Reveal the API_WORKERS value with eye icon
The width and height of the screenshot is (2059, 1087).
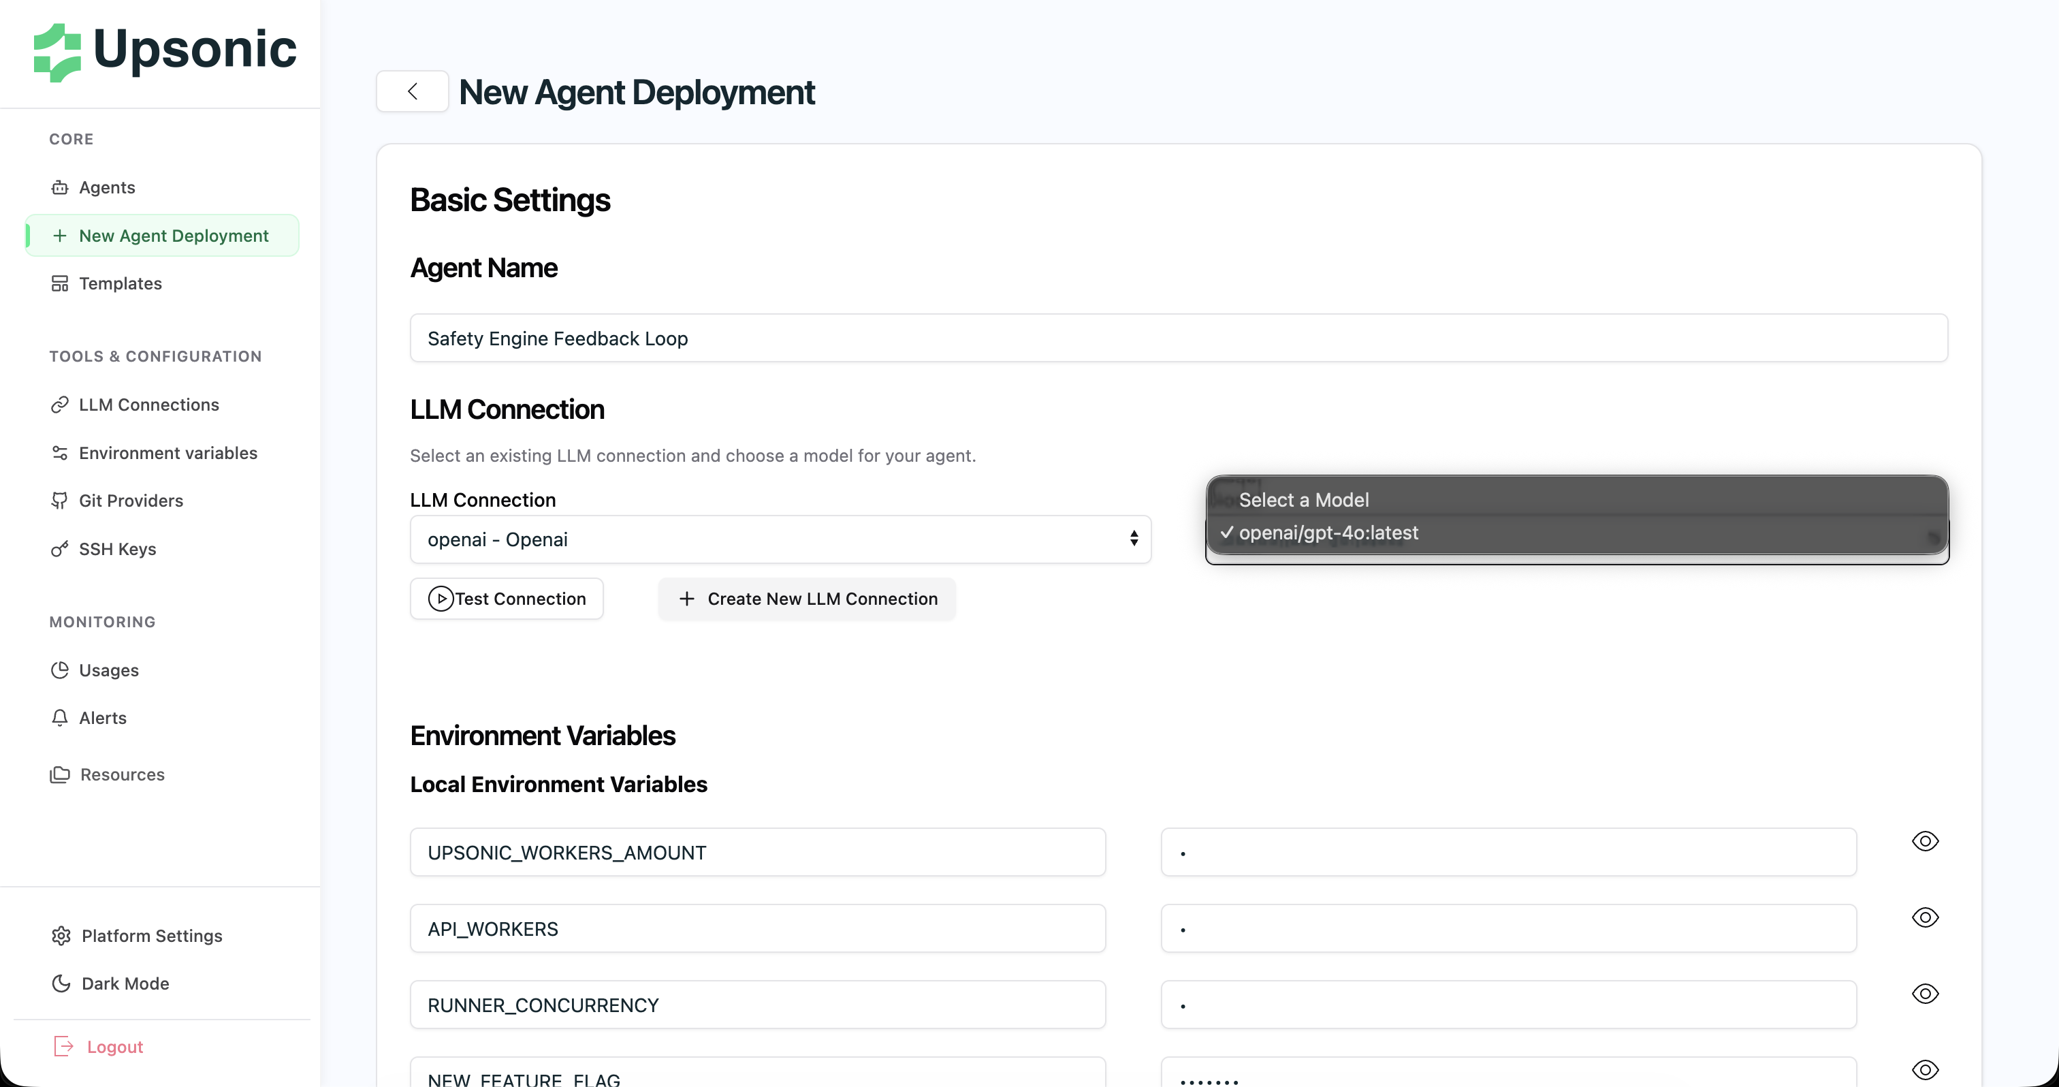point(1925,917)
